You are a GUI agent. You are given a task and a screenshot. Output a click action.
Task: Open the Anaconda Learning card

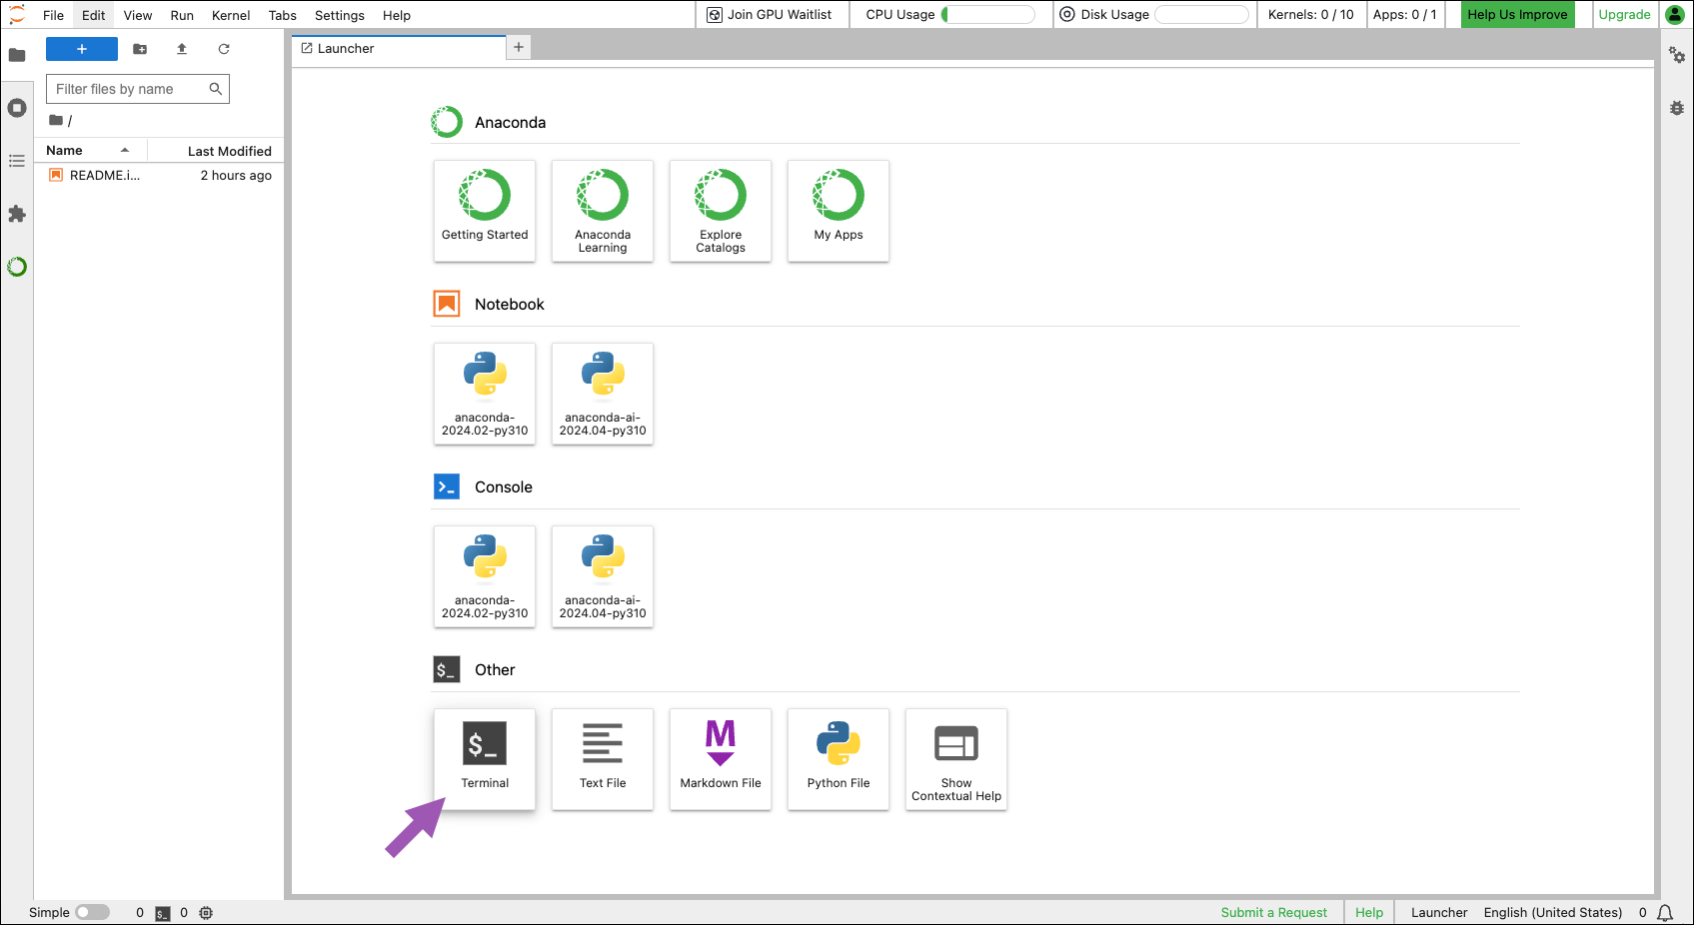click(603, 211)
